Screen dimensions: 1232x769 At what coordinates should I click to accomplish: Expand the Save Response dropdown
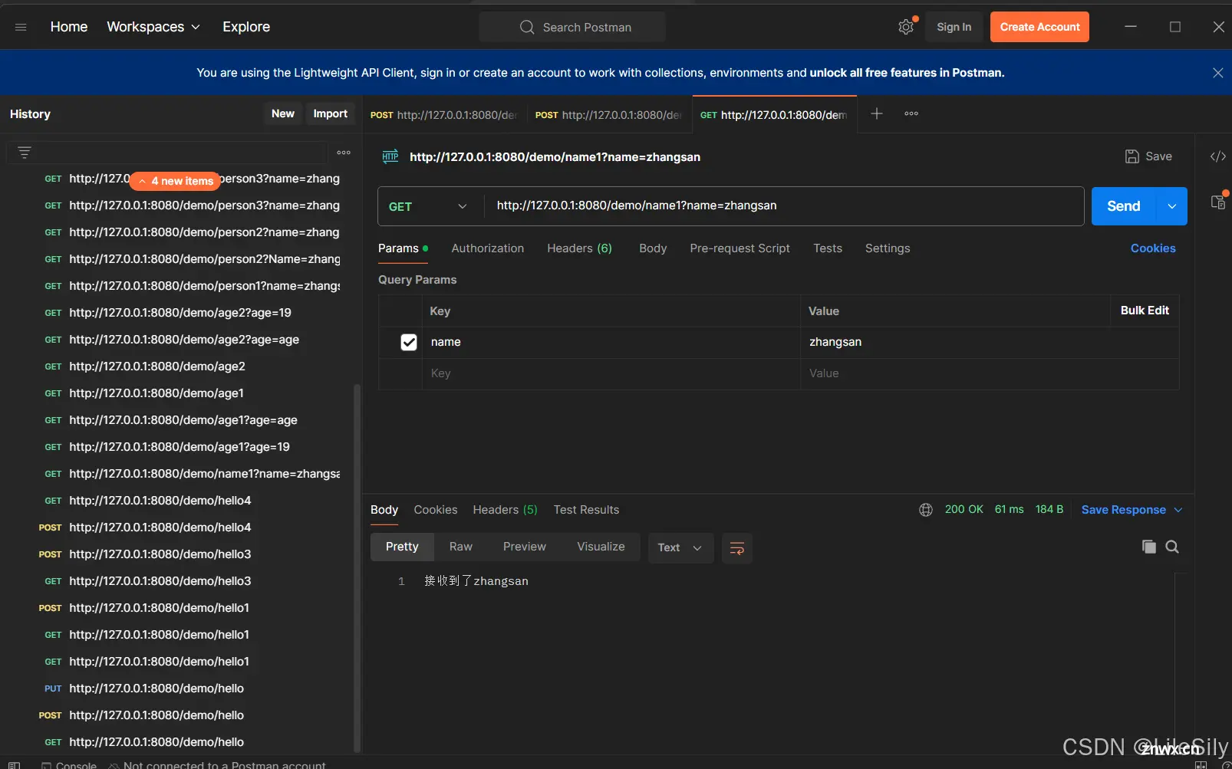[1178, 510]
